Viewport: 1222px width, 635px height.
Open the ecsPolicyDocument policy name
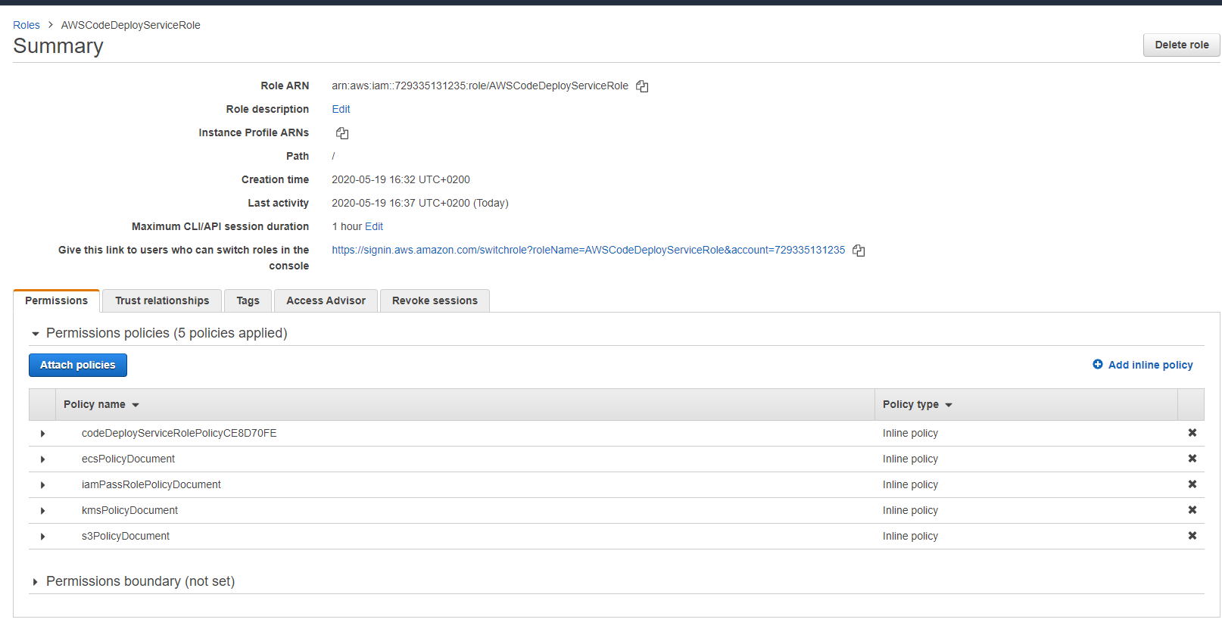(x=128, y=459)
